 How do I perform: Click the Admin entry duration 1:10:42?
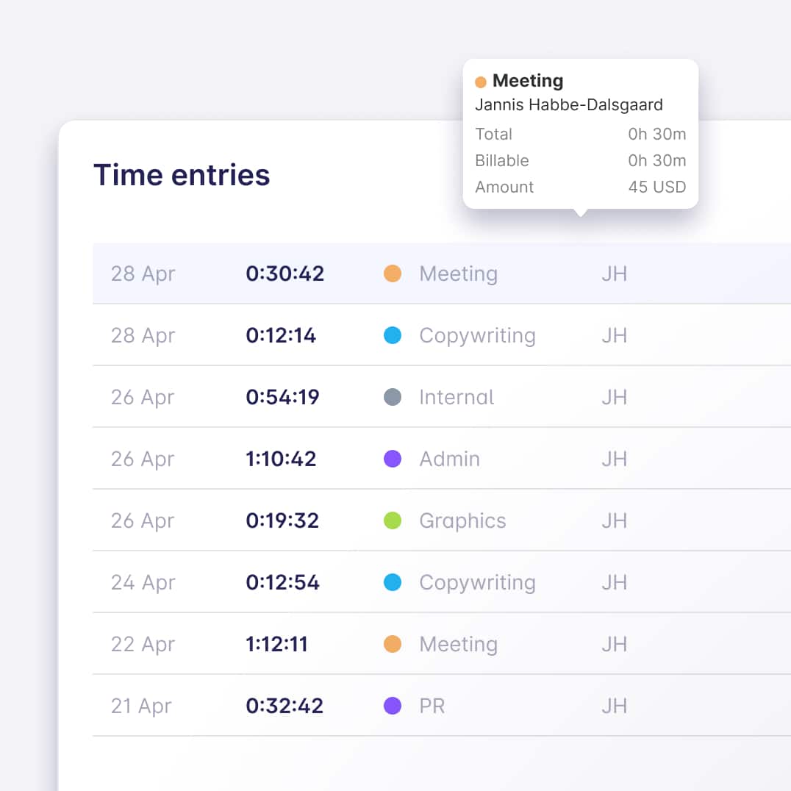click(281, 459)
